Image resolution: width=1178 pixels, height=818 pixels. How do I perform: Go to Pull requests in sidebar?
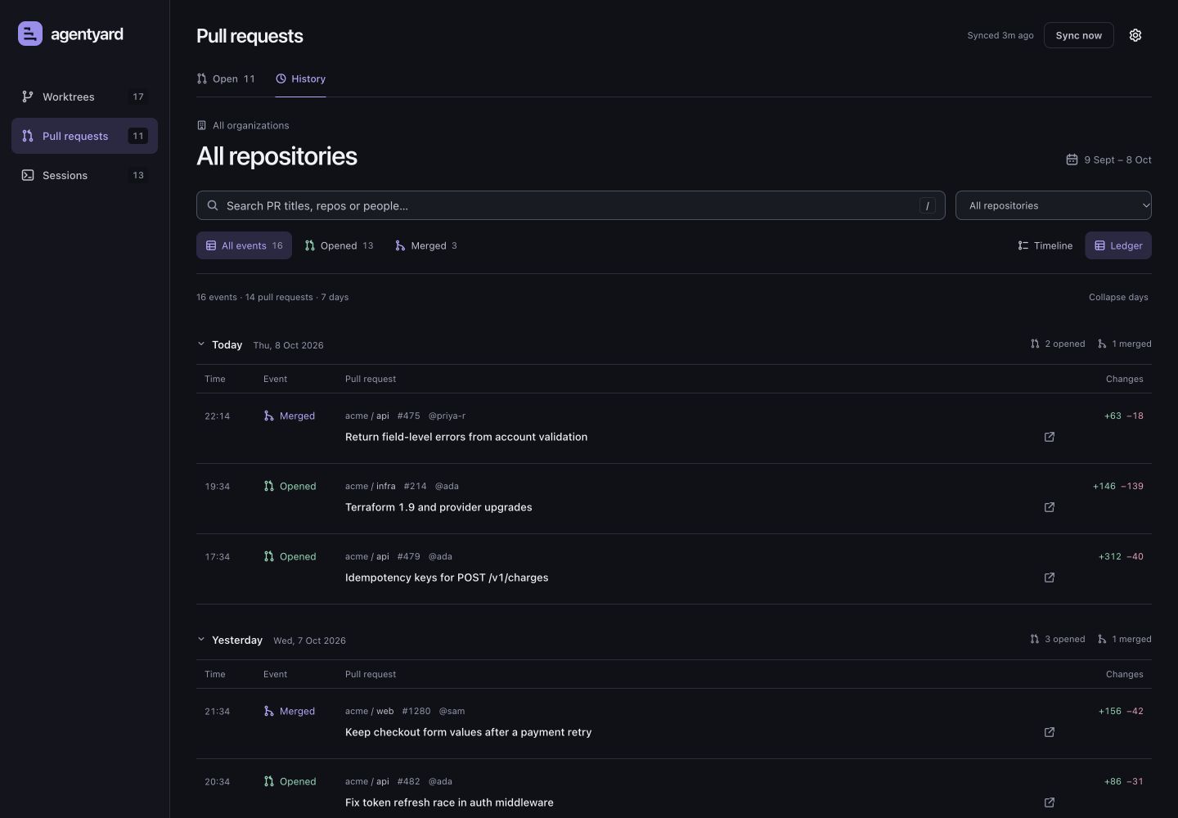click(x=84, y=136)
